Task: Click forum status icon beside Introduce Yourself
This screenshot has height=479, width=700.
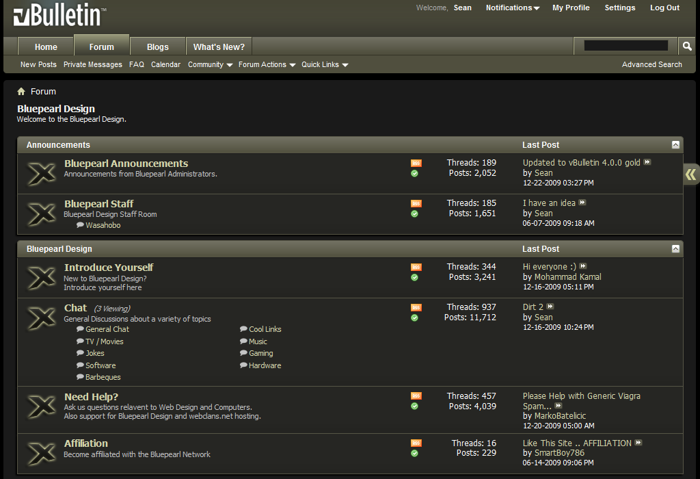Action: [42, 278]
